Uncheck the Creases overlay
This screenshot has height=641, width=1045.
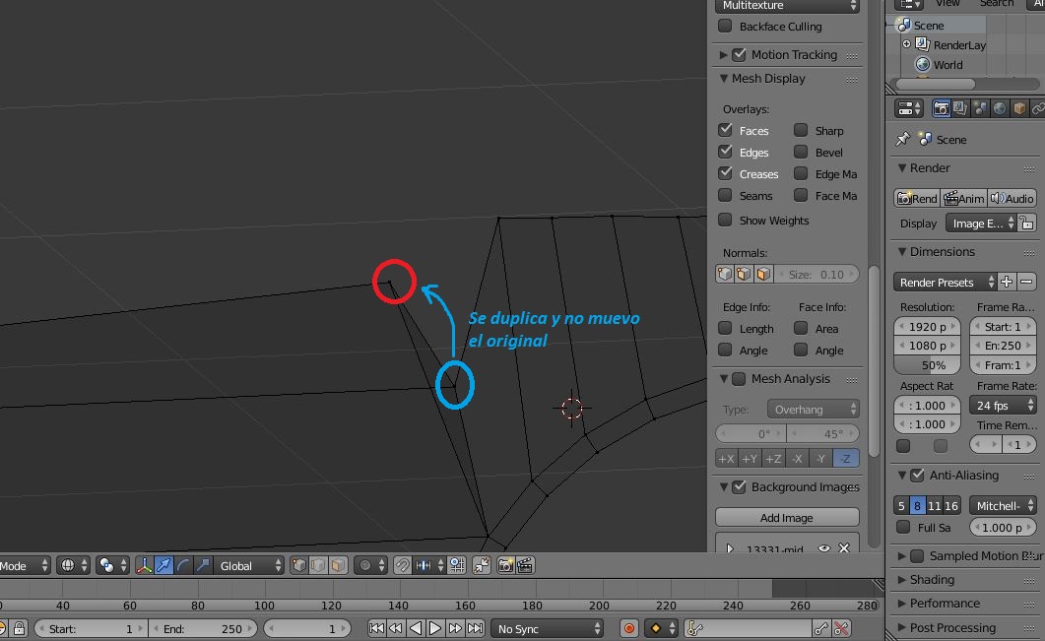coord(725,173)
